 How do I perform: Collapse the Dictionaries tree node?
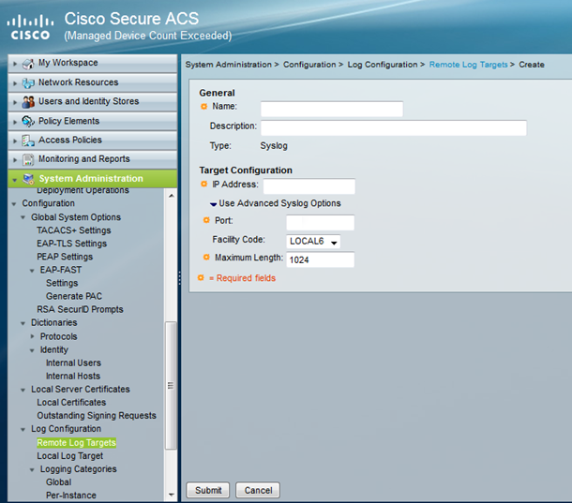(x=23, y=323)
